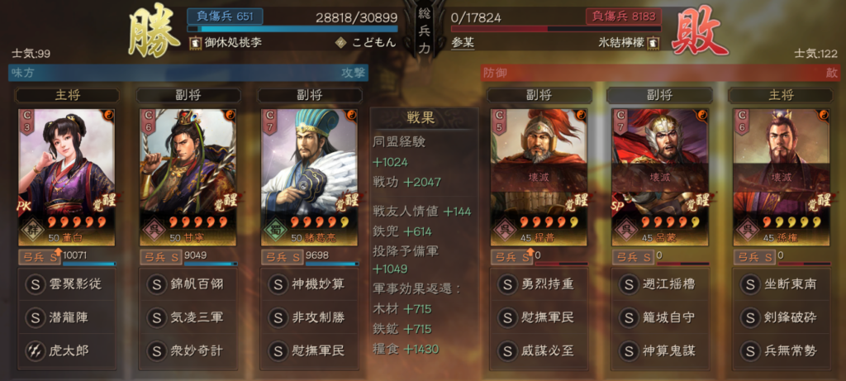The width and height of the screenshot is (846, 381).
Task: Select the 錦帆百翎 skill entry
Action: point(188,283)
